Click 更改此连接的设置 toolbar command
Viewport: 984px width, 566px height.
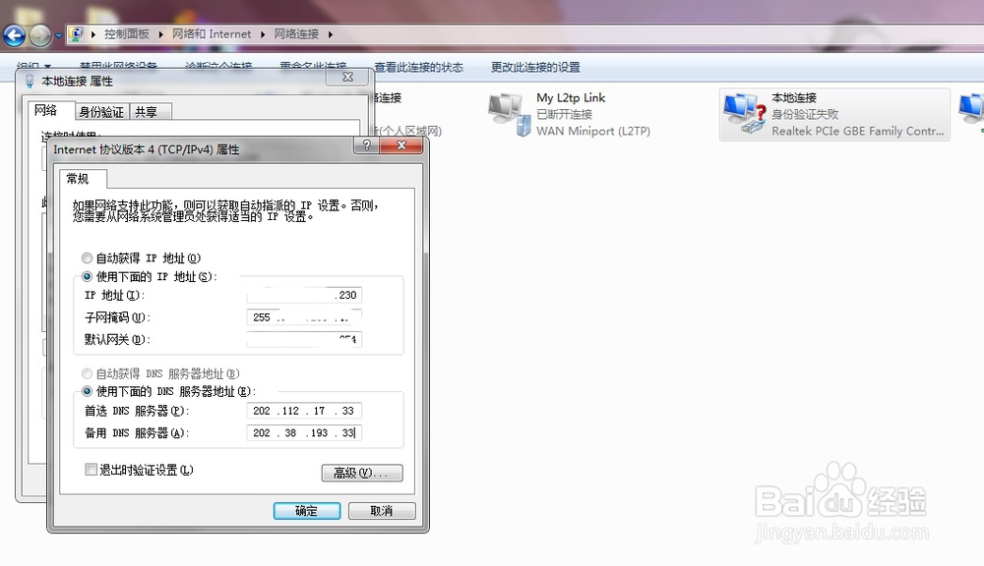tap(535, 67)
